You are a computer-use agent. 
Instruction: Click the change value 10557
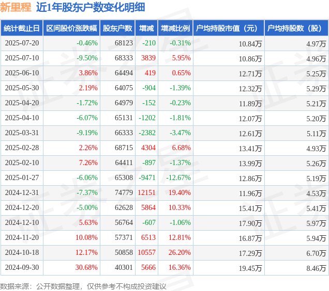(147, 252)
